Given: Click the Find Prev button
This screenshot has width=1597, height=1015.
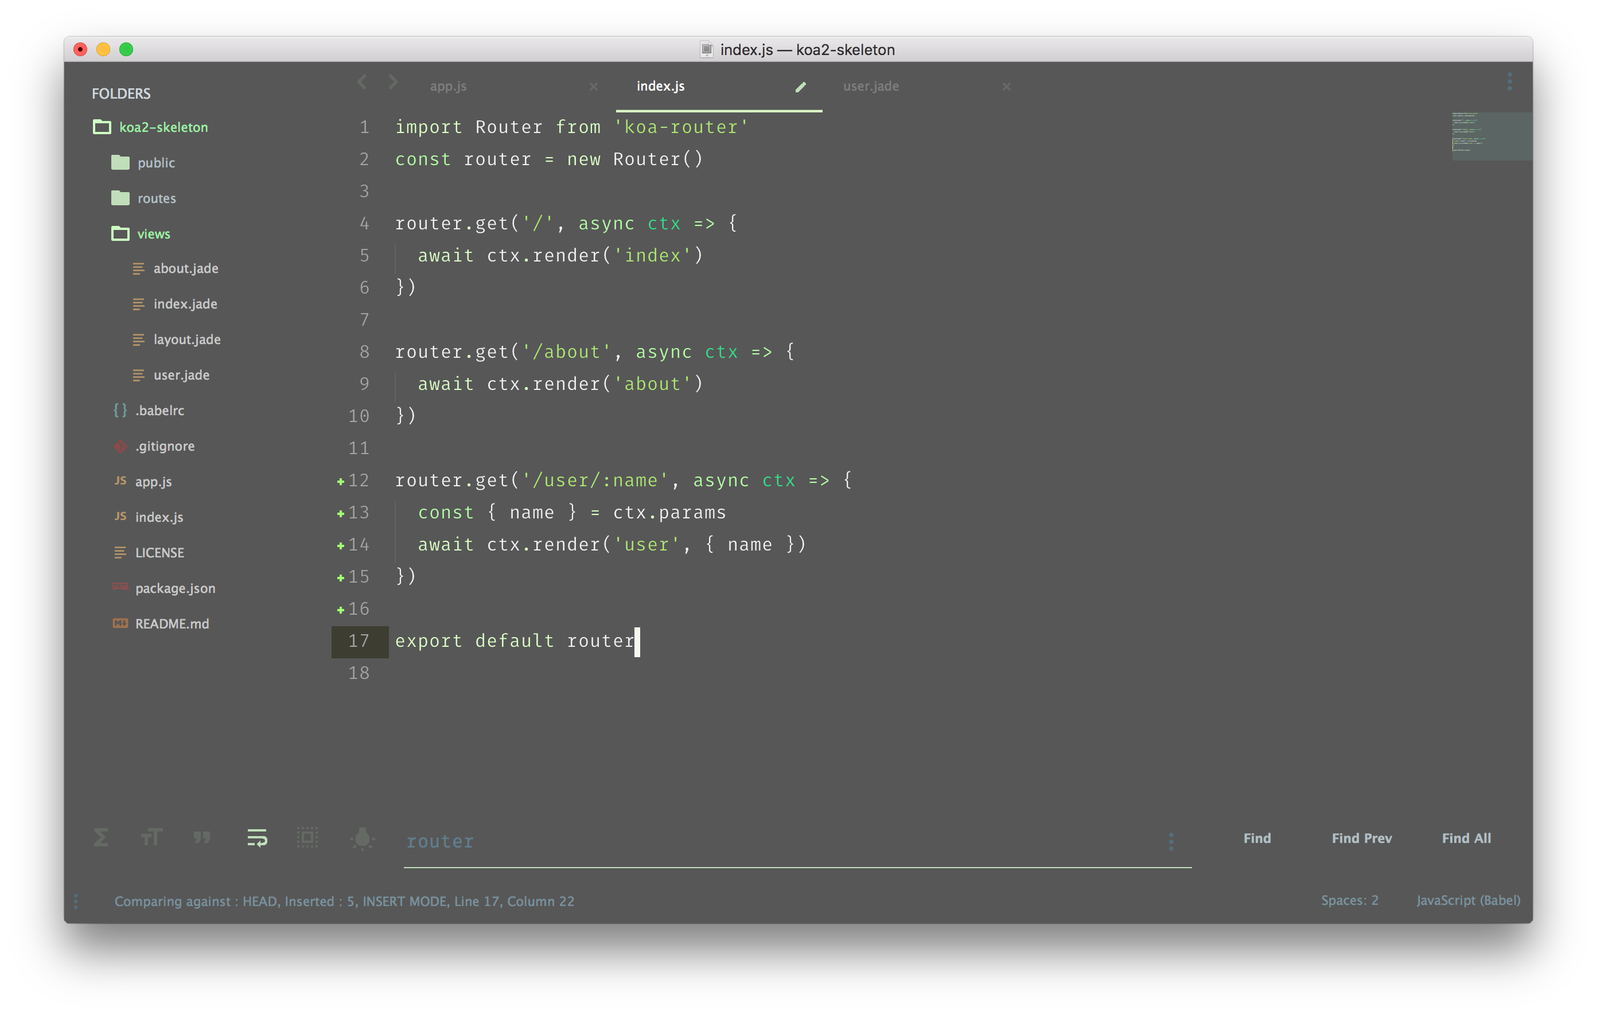Looking at the screenshot, I should pyautogui.click(x=1362, y=838).
